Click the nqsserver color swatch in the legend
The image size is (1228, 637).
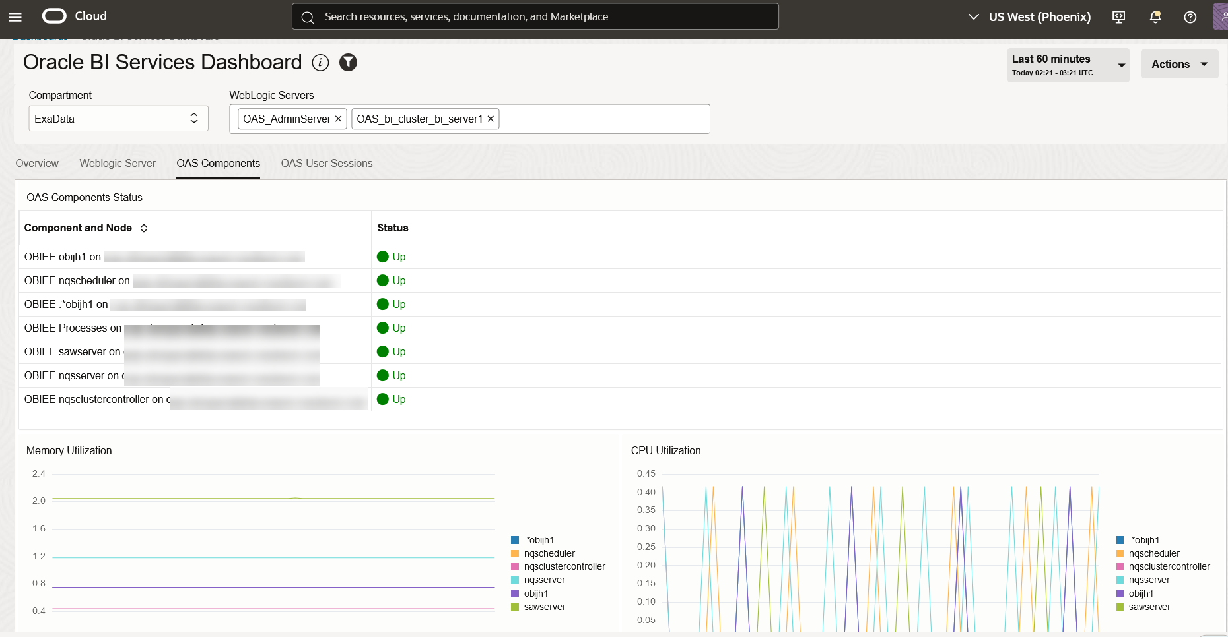click(514, 580)
